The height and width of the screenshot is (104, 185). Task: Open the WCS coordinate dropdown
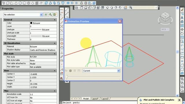click(165, 29)
